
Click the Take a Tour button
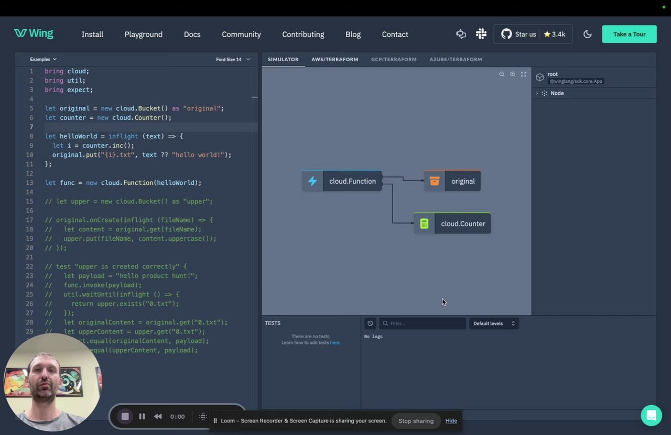pyautogui.click(x=629, y=34)
